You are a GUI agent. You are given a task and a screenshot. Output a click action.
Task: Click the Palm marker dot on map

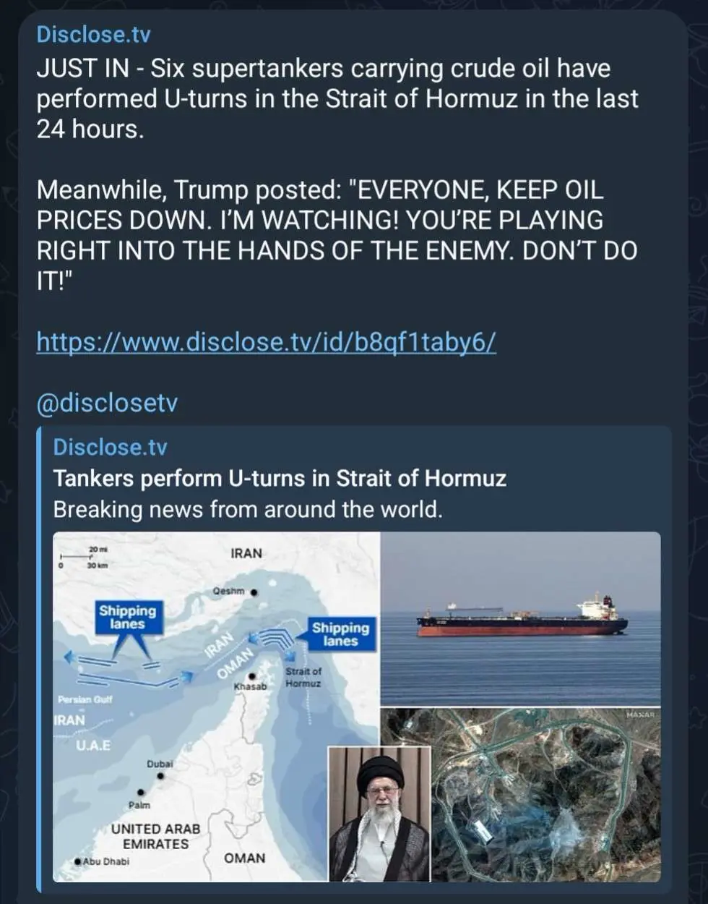tap(141, 793)
